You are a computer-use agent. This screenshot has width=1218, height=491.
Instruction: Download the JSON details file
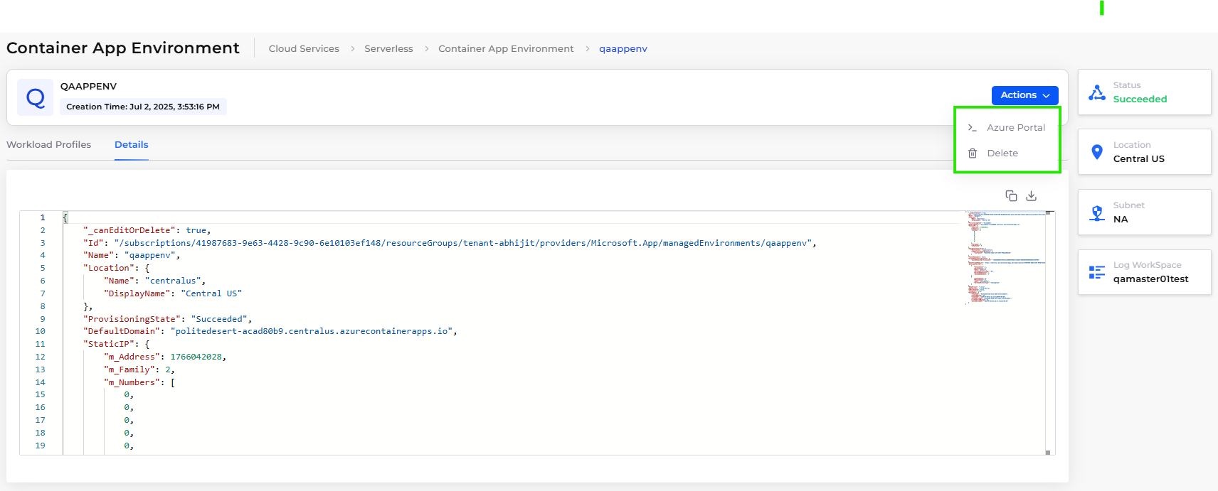[1032, 196]
